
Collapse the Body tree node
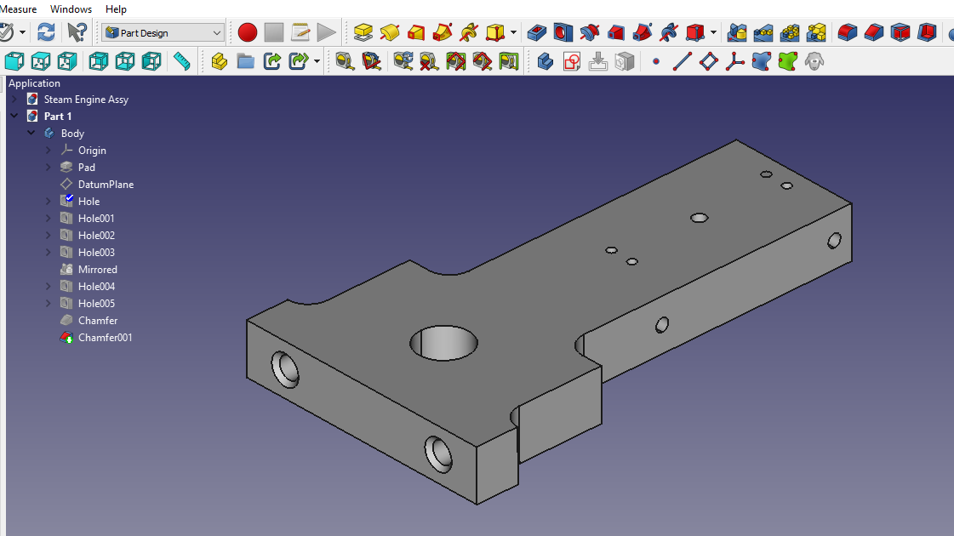31,134
